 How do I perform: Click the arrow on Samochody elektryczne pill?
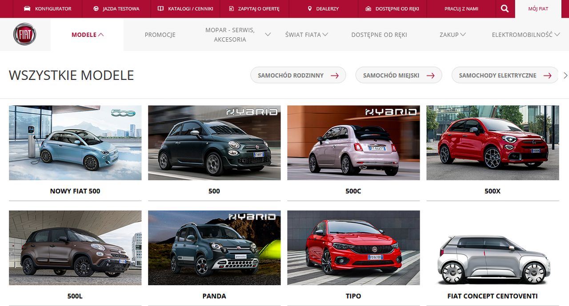[x=547, y=76]
